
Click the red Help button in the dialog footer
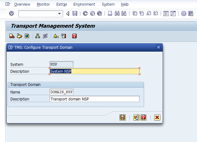click(x=143, y=117)
